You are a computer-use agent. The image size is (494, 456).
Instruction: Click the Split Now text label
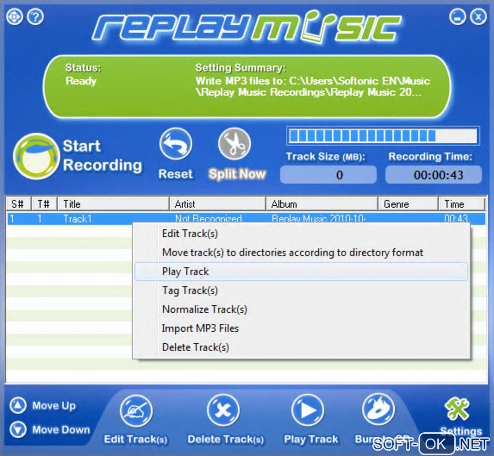[x=237, y=174]
